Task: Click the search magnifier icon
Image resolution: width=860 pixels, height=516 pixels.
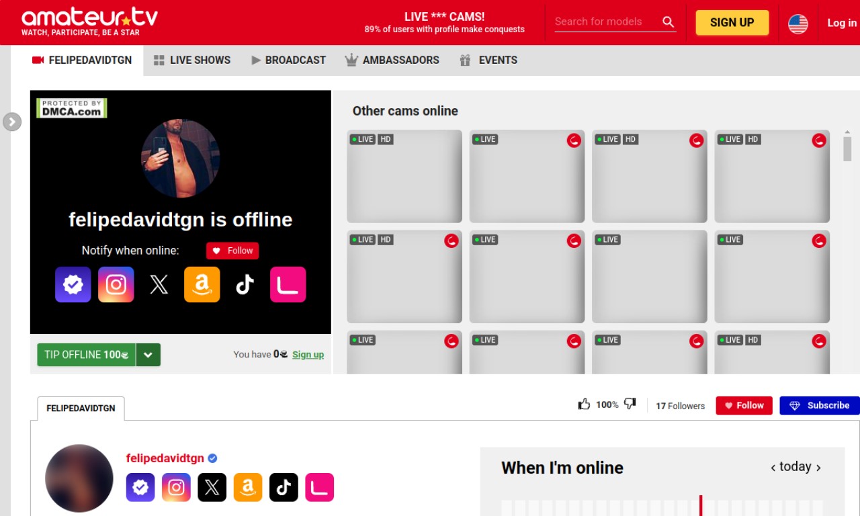Action: (x=668, y=21)
